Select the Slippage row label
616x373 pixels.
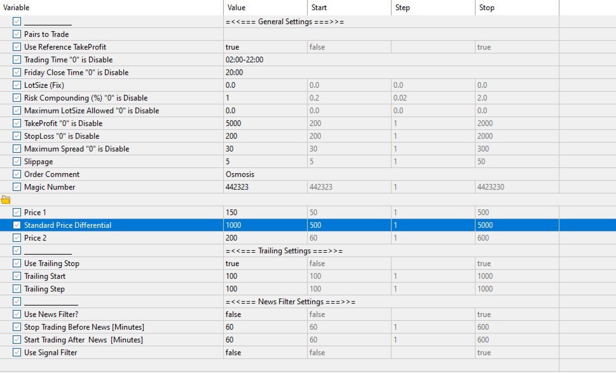tap(39, 162)
